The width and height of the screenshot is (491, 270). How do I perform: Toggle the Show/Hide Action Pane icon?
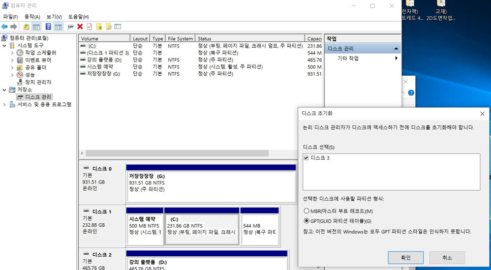58,26
